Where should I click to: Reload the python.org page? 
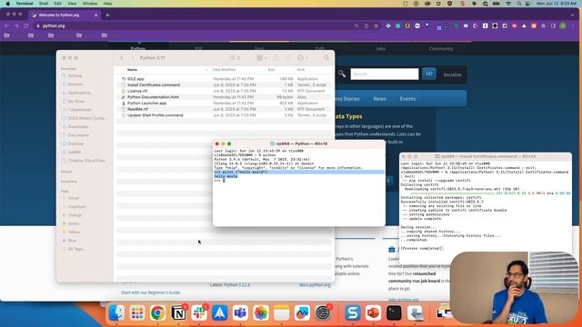pyautogui.click(x=26, y=26)
